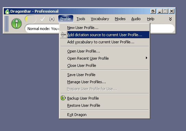186x131 pixels.
Task: Open Manage User Profiles…
Action: [104, 82]
